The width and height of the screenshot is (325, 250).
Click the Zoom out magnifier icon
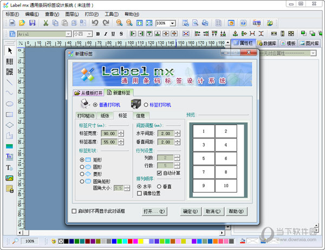pyautogui.click(x=129, y=23)
